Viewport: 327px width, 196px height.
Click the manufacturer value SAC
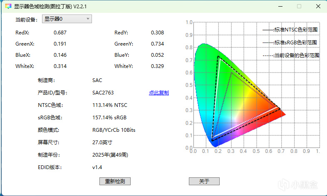(97, 80)
